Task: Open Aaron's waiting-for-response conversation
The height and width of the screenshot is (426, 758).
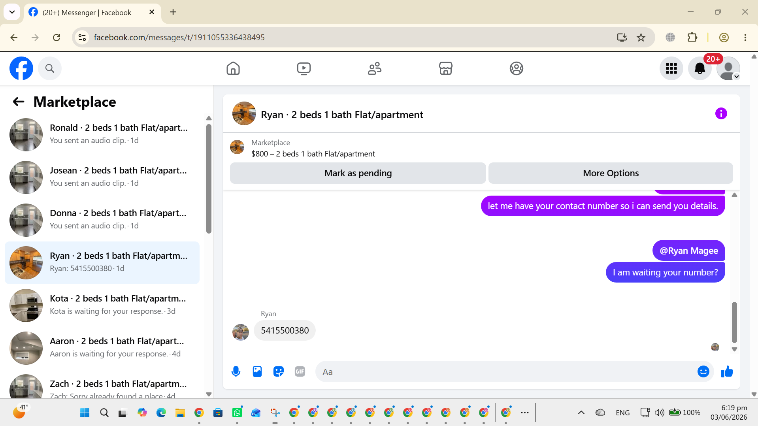Action: [x=102, y=348]
